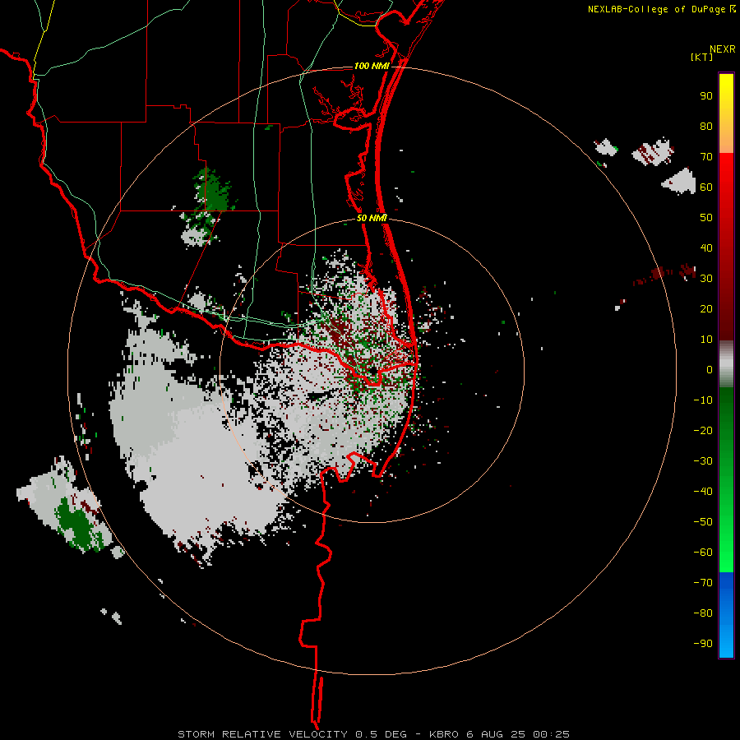This screenshot has height=740, width=740.
Task: Click the 90 value on the velocity scale
Action: tap(706, 96)
